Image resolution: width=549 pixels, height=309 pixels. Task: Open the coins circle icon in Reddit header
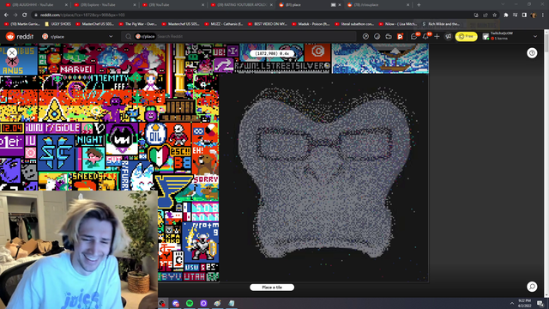pos(377,36)
